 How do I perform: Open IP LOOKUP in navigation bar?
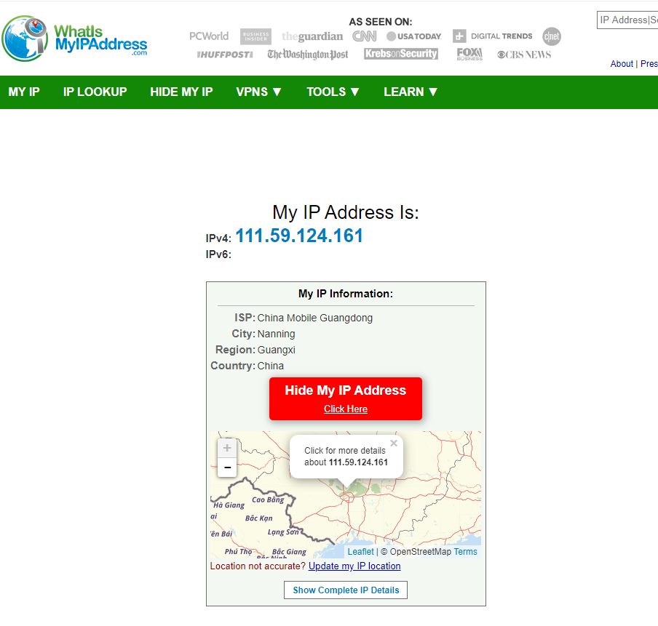pos(95,92)
